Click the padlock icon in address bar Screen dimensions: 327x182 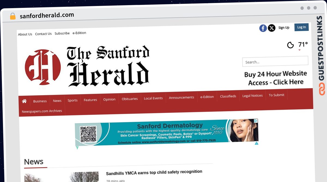point(13,16)
